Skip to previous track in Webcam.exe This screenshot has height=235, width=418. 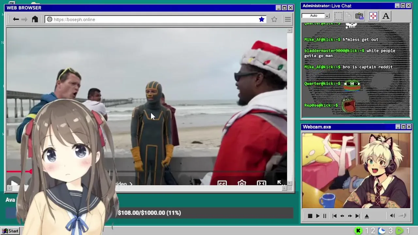click(334, 216)
